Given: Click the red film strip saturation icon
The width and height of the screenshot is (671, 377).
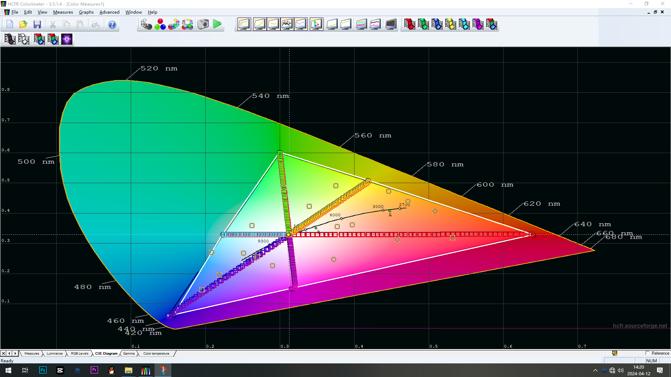Looking at the screenshot, I should [409, 24].
